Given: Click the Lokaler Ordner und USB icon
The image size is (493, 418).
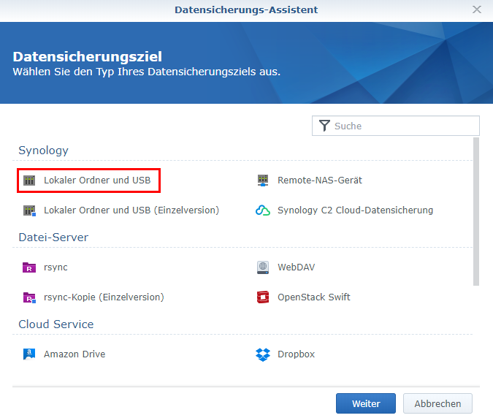Looking at the screenshot, I should click(x=29, y=180).
